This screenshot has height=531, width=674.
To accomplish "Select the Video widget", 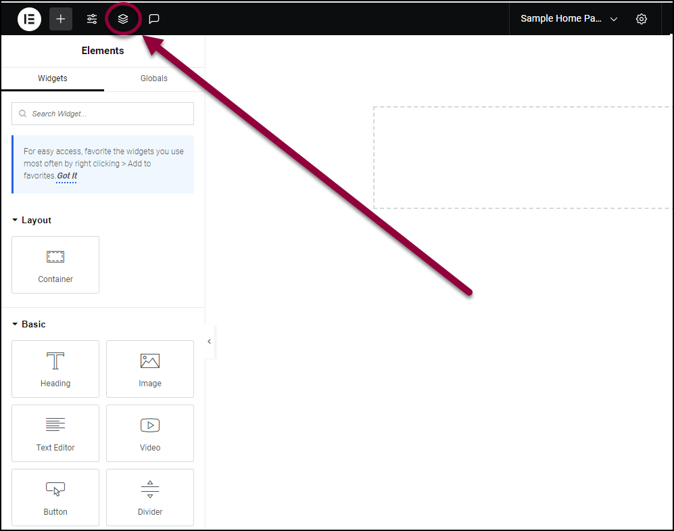I will pos(150,433).
